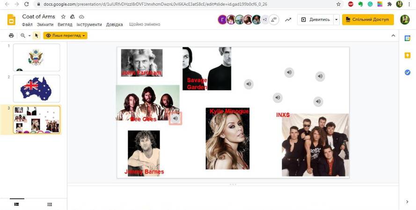Click the Jimmy Barnes caption text
Image resolution: width=416 pixels, height=210 pixels.
click(x=144, y=172)
